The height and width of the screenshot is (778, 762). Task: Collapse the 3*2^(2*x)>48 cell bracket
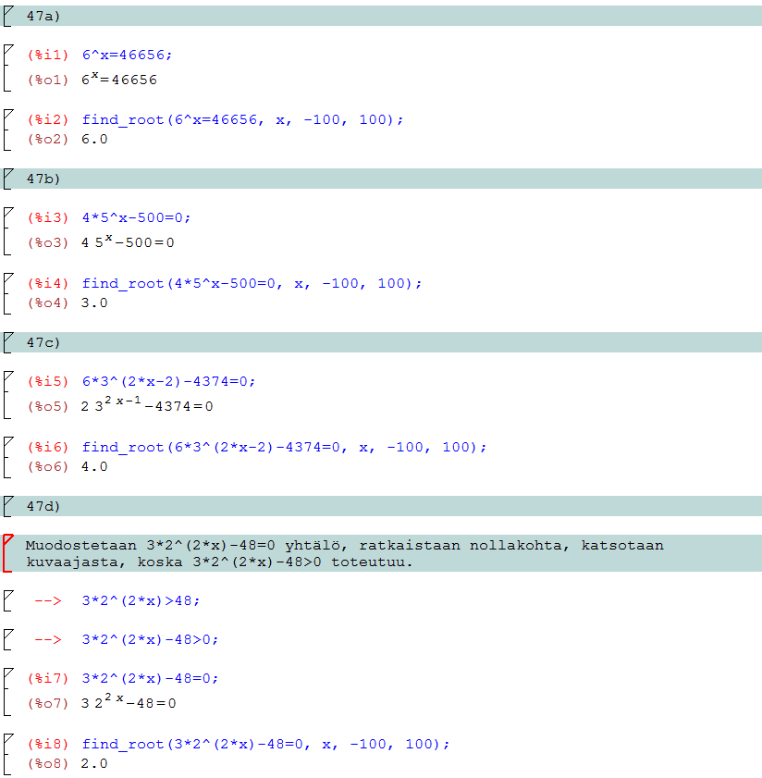coord(7,600)
